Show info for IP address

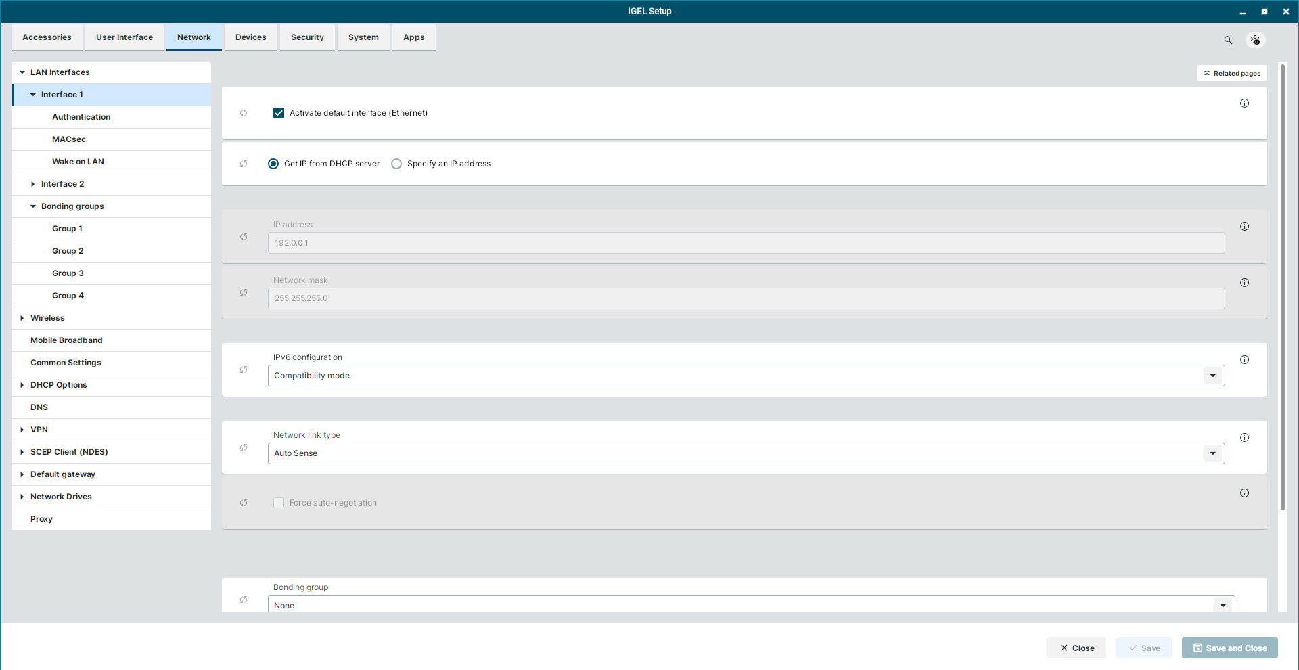1244,227
